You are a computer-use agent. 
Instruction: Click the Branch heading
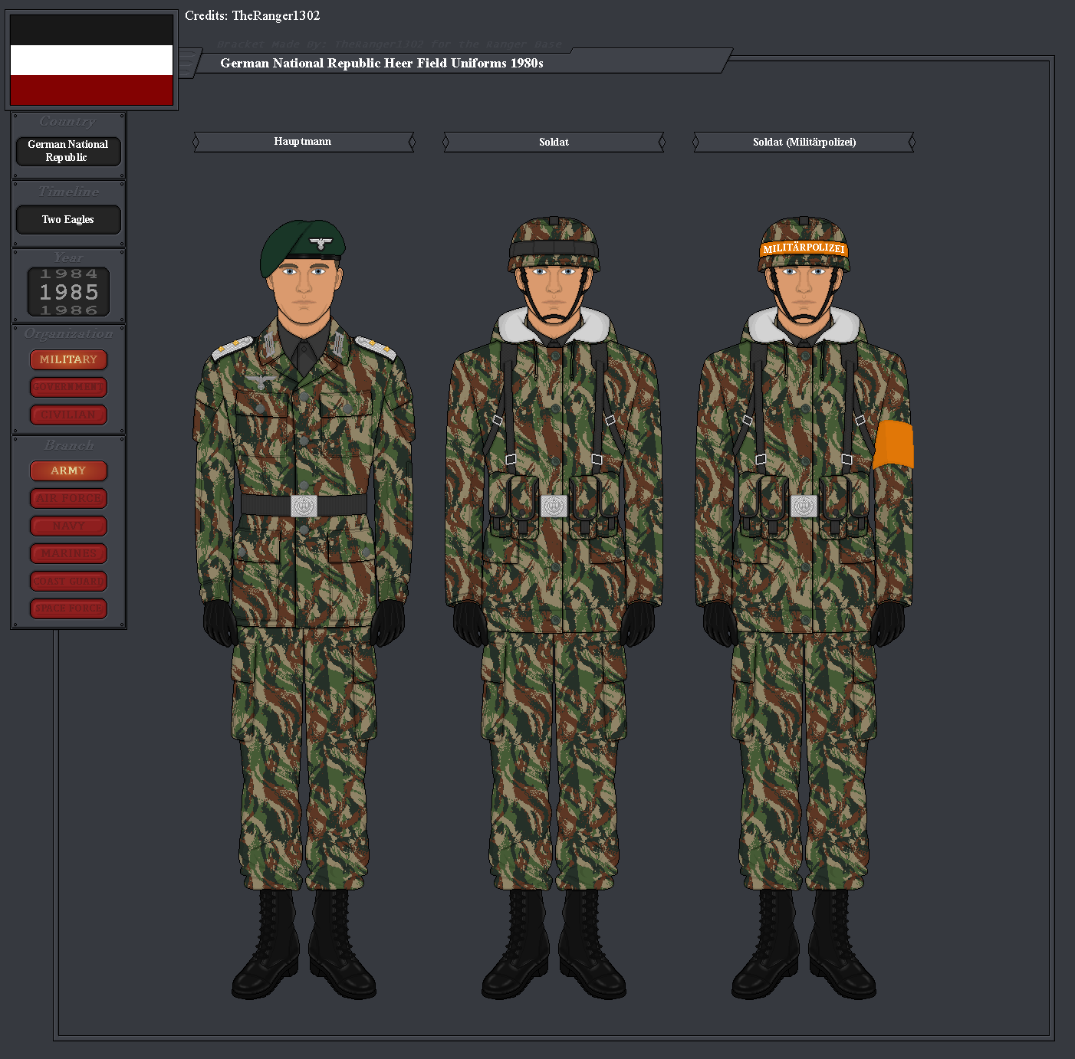[68, 445]
